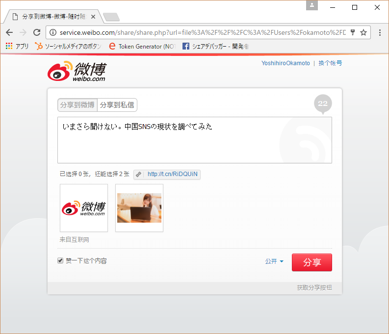Screen dimensions: 389x334
Task: Open the アプリ apps shortcut
Action: point(17,46)
